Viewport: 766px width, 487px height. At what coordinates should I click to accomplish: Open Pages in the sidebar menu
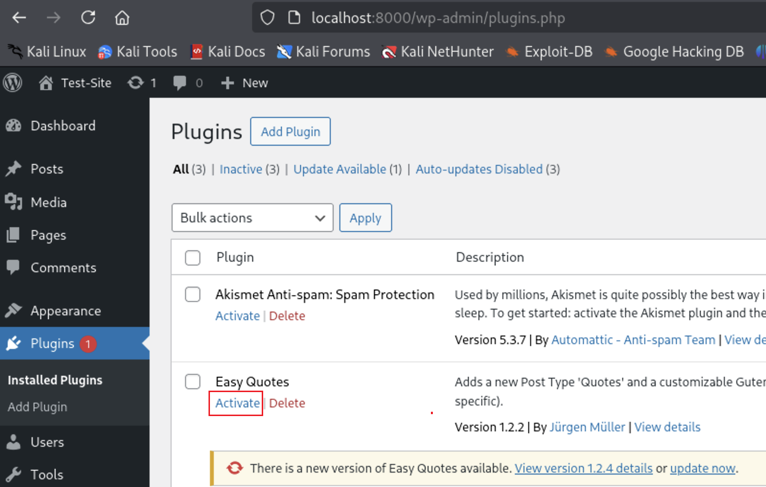(48, 235)
